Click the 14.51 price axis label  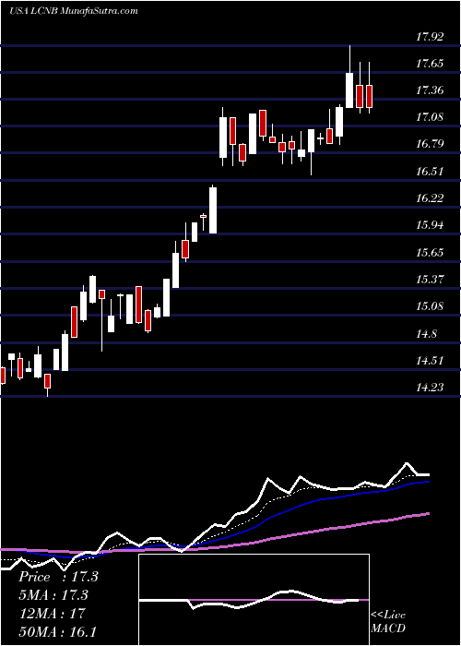pos(430,361)
